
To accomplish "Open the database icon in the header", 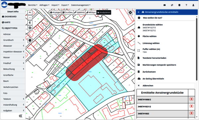I will point(179,5).
